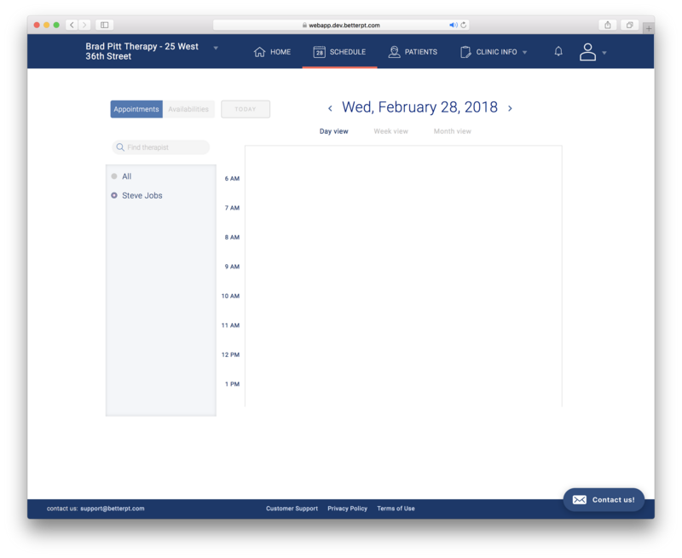Open the user profile icon menu
Image resolution: width=682 pixels, height=558 pixels.
point(587,52)
